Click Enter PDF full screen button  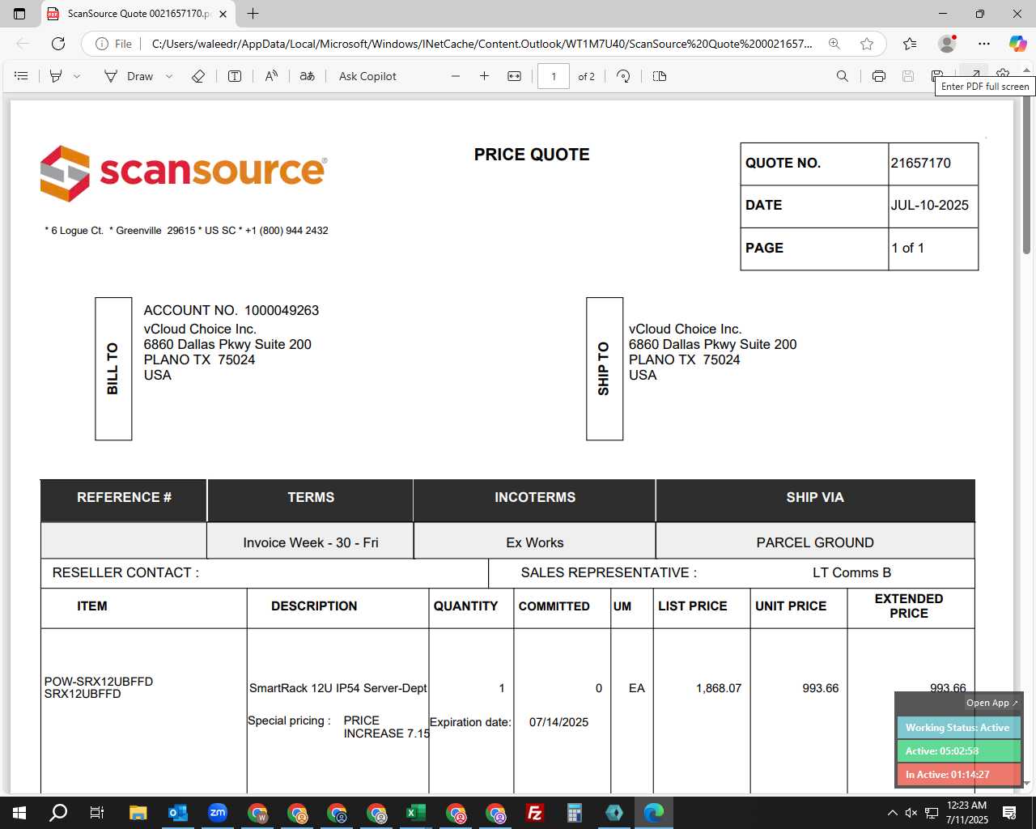point(974,73)
